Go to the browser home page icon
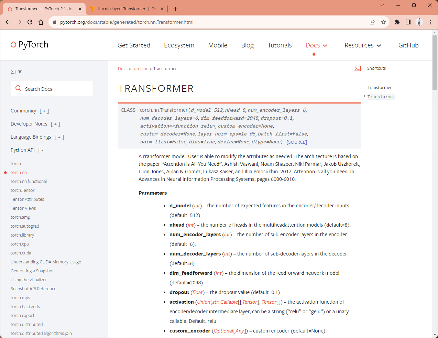The width and height of the screenshot is (438, 338). tap(41, 22)
